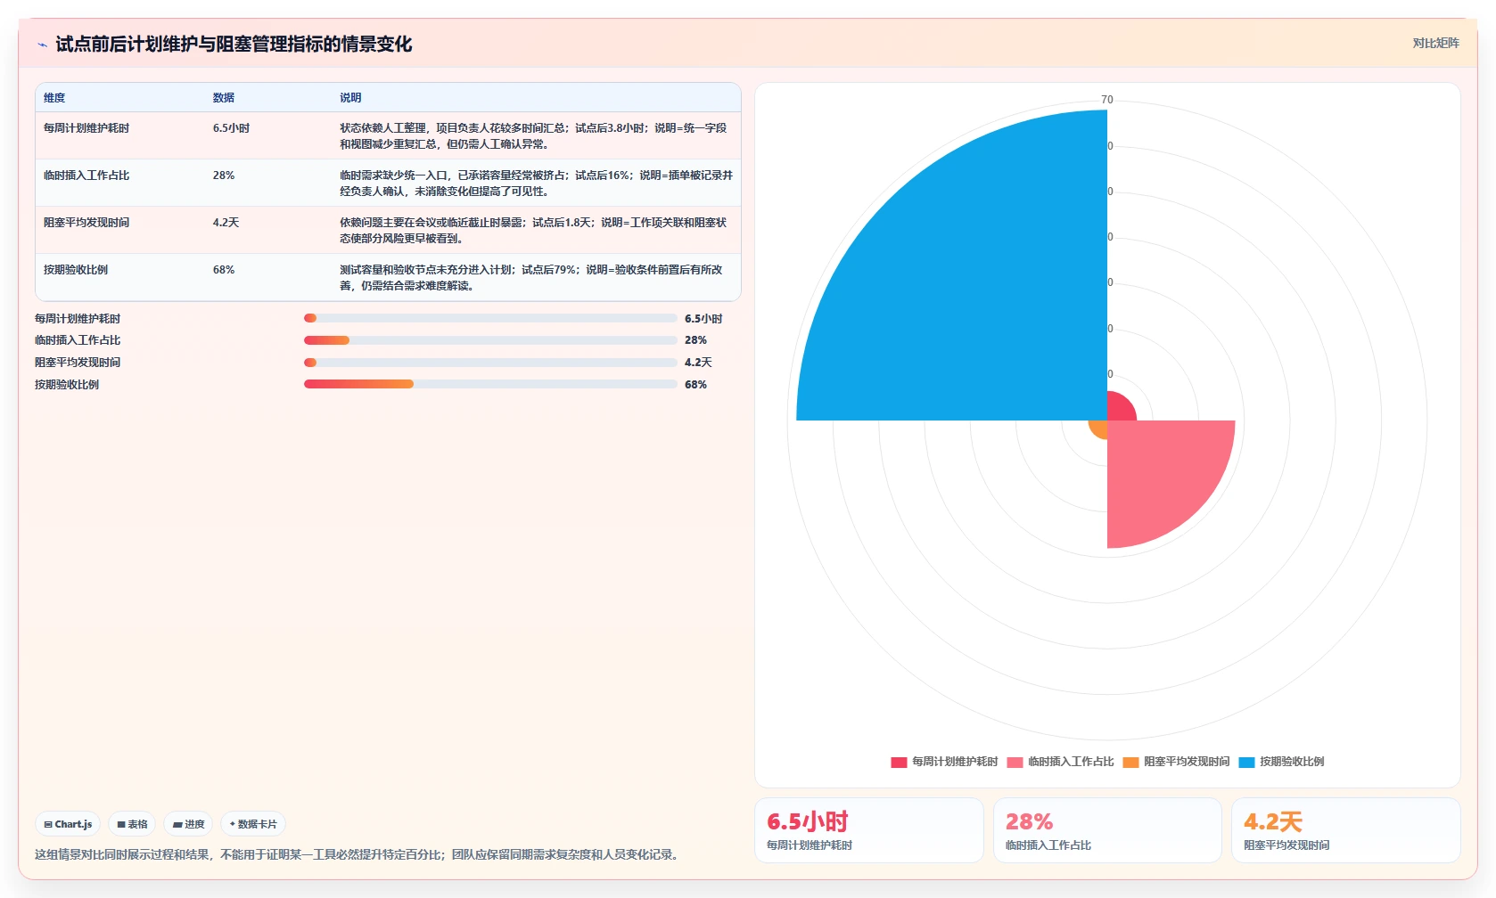Click the 表格 tag chip
This screenshot has width=1496, height=898.
click(x=132, y=824)
